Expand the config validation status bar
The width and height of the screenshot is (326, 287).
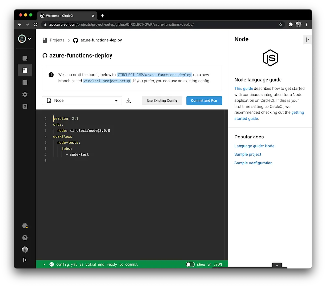coord(44,264)
